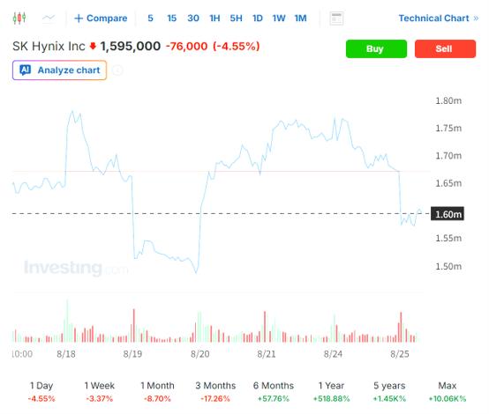Click the info icon next to Analyze chart

click(x=117, y=70)
